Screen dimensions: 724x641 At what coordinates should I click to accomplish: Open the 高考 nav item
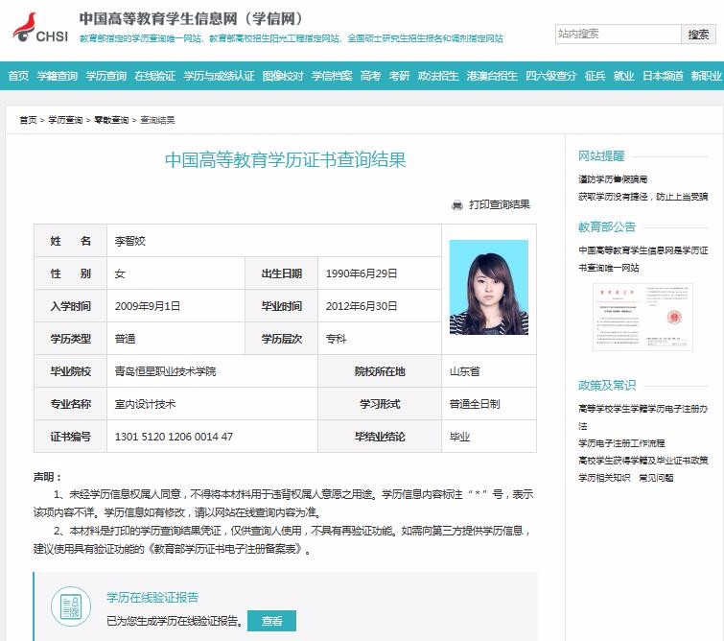(371, 76)
